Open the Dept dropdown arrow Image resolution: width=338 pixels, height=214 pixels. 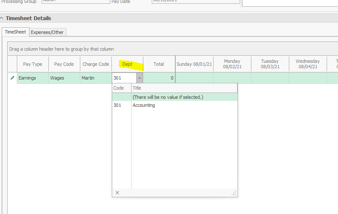tap(140, 78)
